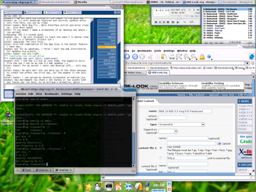Click the Security padlock icon in Konqueror
The width and height of the screenshot is (256, 192).
pos(202,57)
